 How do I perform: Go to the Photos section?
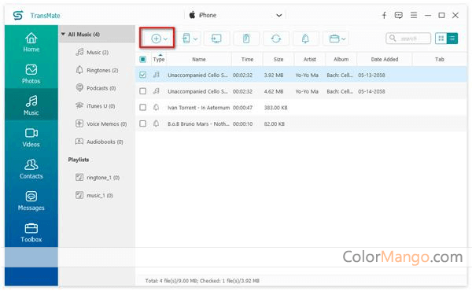tap(31, 74)
